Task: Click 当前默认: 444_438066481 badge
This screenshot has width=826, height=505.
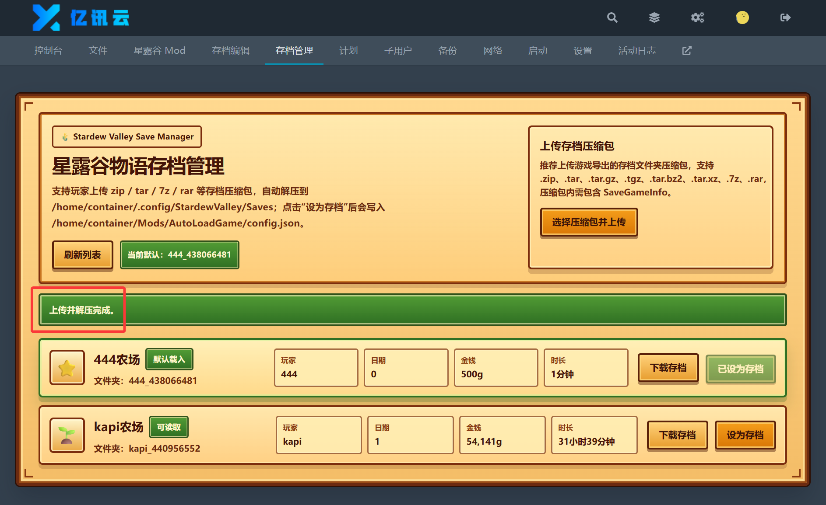Action: click(179, 255)
